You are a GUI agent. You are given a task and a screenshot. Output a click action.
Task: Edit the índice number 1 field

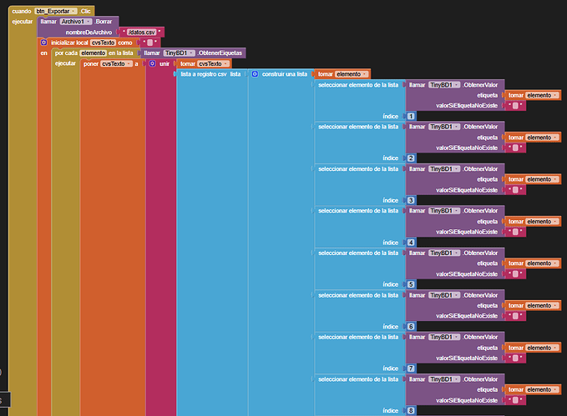(x=410, y=116)
